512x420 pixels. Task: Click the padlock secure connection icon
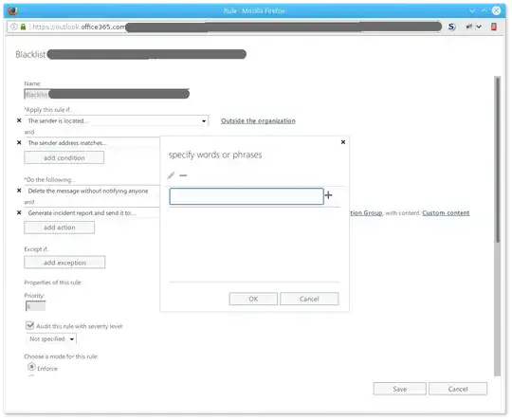[x=23, y=27]
